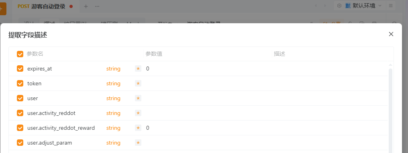
Task: Open the string type dropdown for user.activity_reddot
Action: (x=113, y=113)
